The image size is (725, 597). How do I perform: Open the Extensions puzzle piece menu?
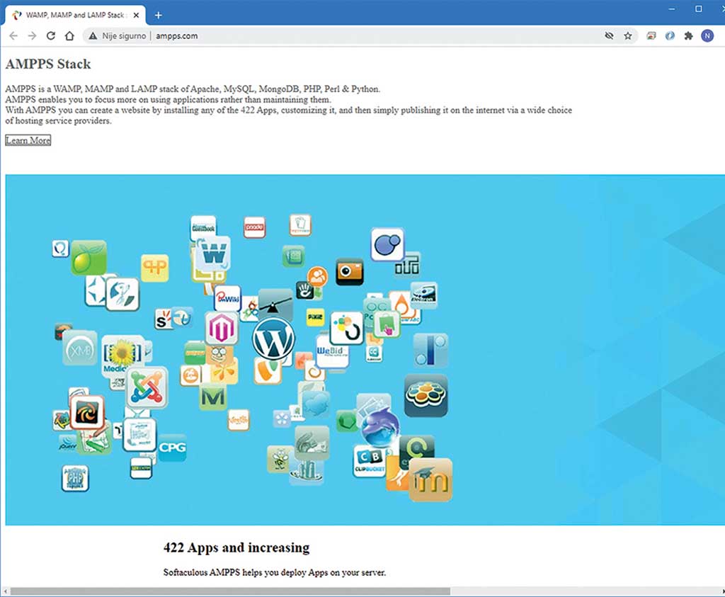pos(688,35)
